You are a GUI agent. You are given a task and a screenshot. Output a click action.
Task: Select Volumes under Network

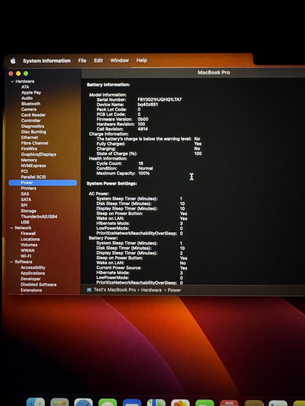[x=29, y=245]
